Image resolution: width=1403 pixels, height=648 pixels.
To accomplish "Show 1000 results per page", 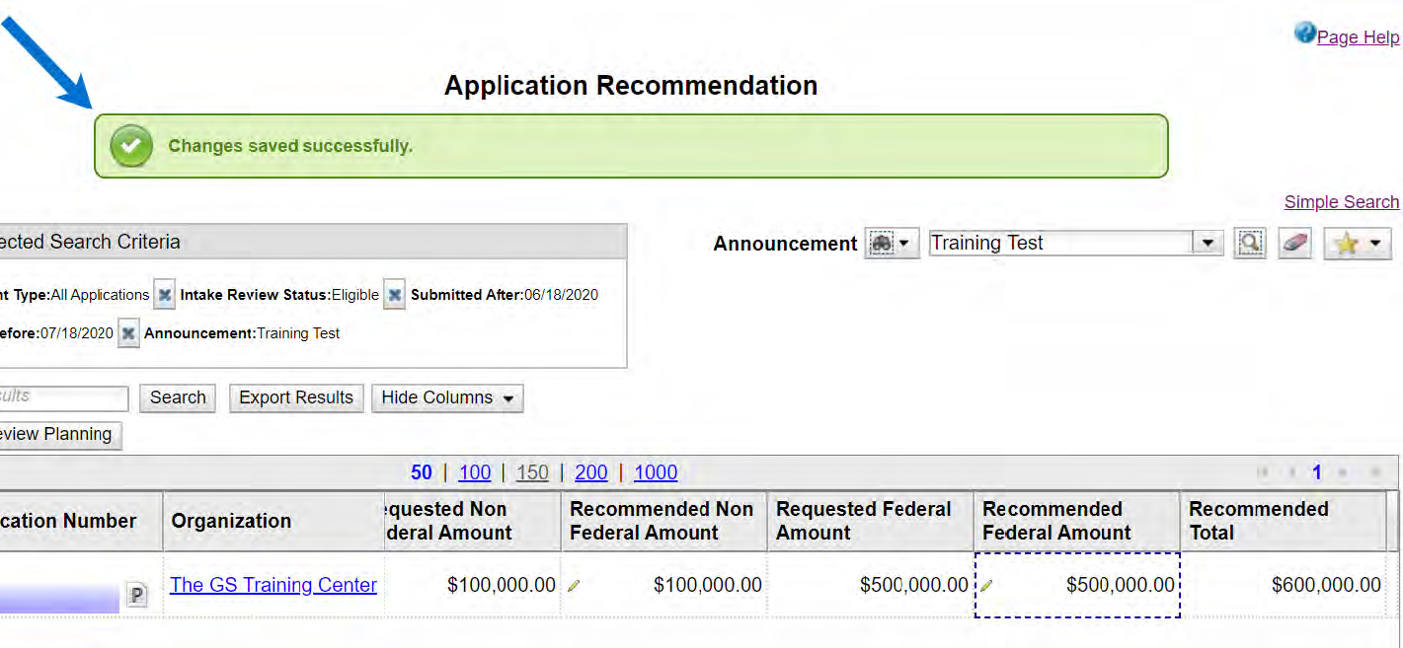I will (656, 472).
